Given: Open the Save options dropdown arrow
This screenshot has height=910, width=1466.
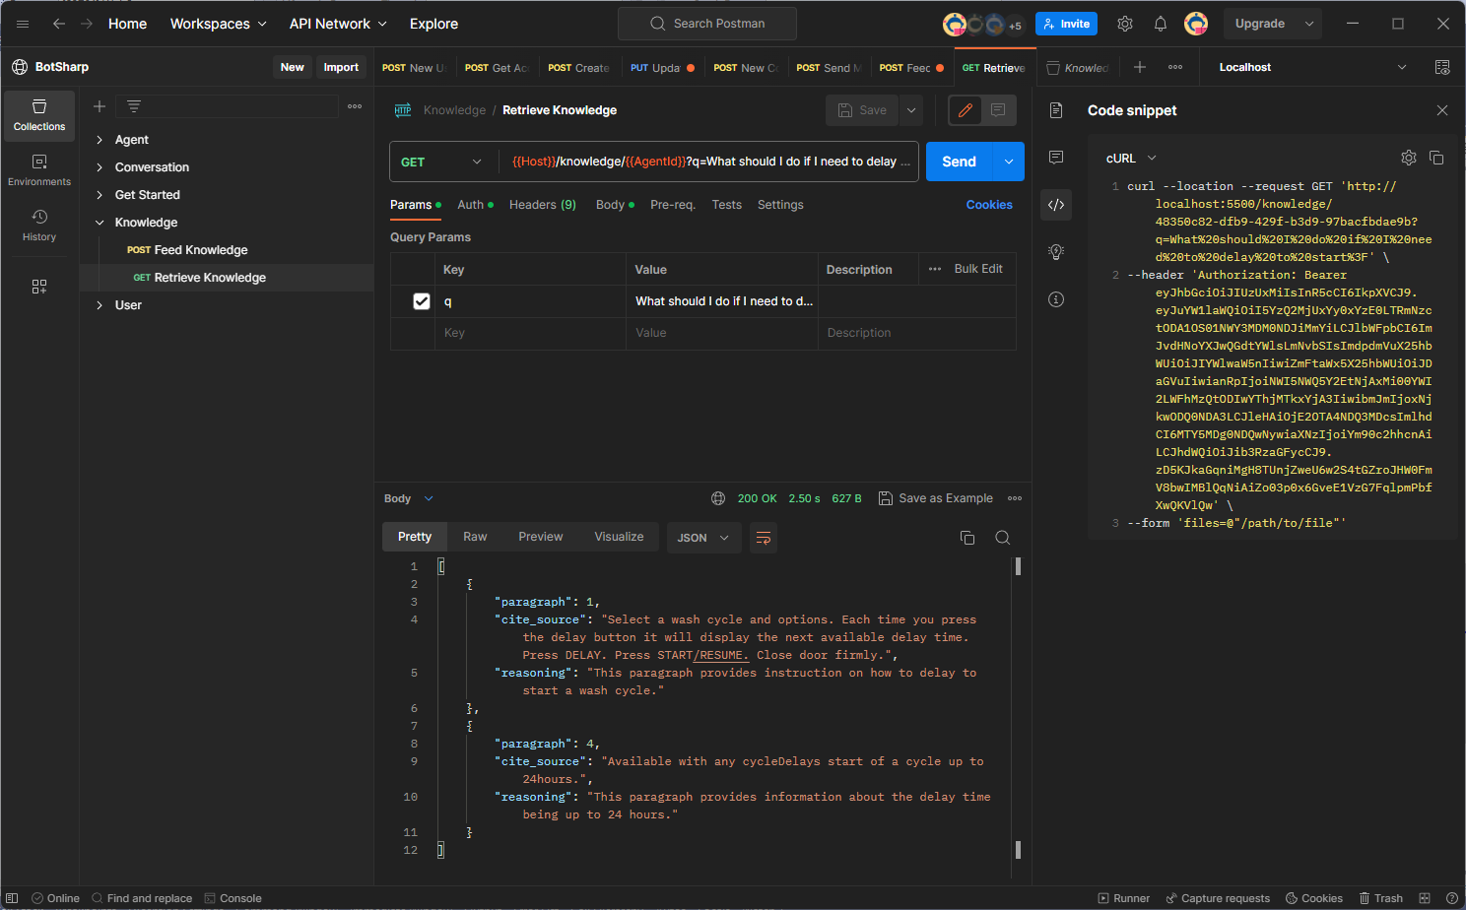Looking at the screenshot, I should pyautogui.click(x=912, y=110).
